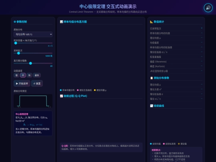
Task: Click the pink 经验标准差 legend dot
Action: click(x=164, y=144)
